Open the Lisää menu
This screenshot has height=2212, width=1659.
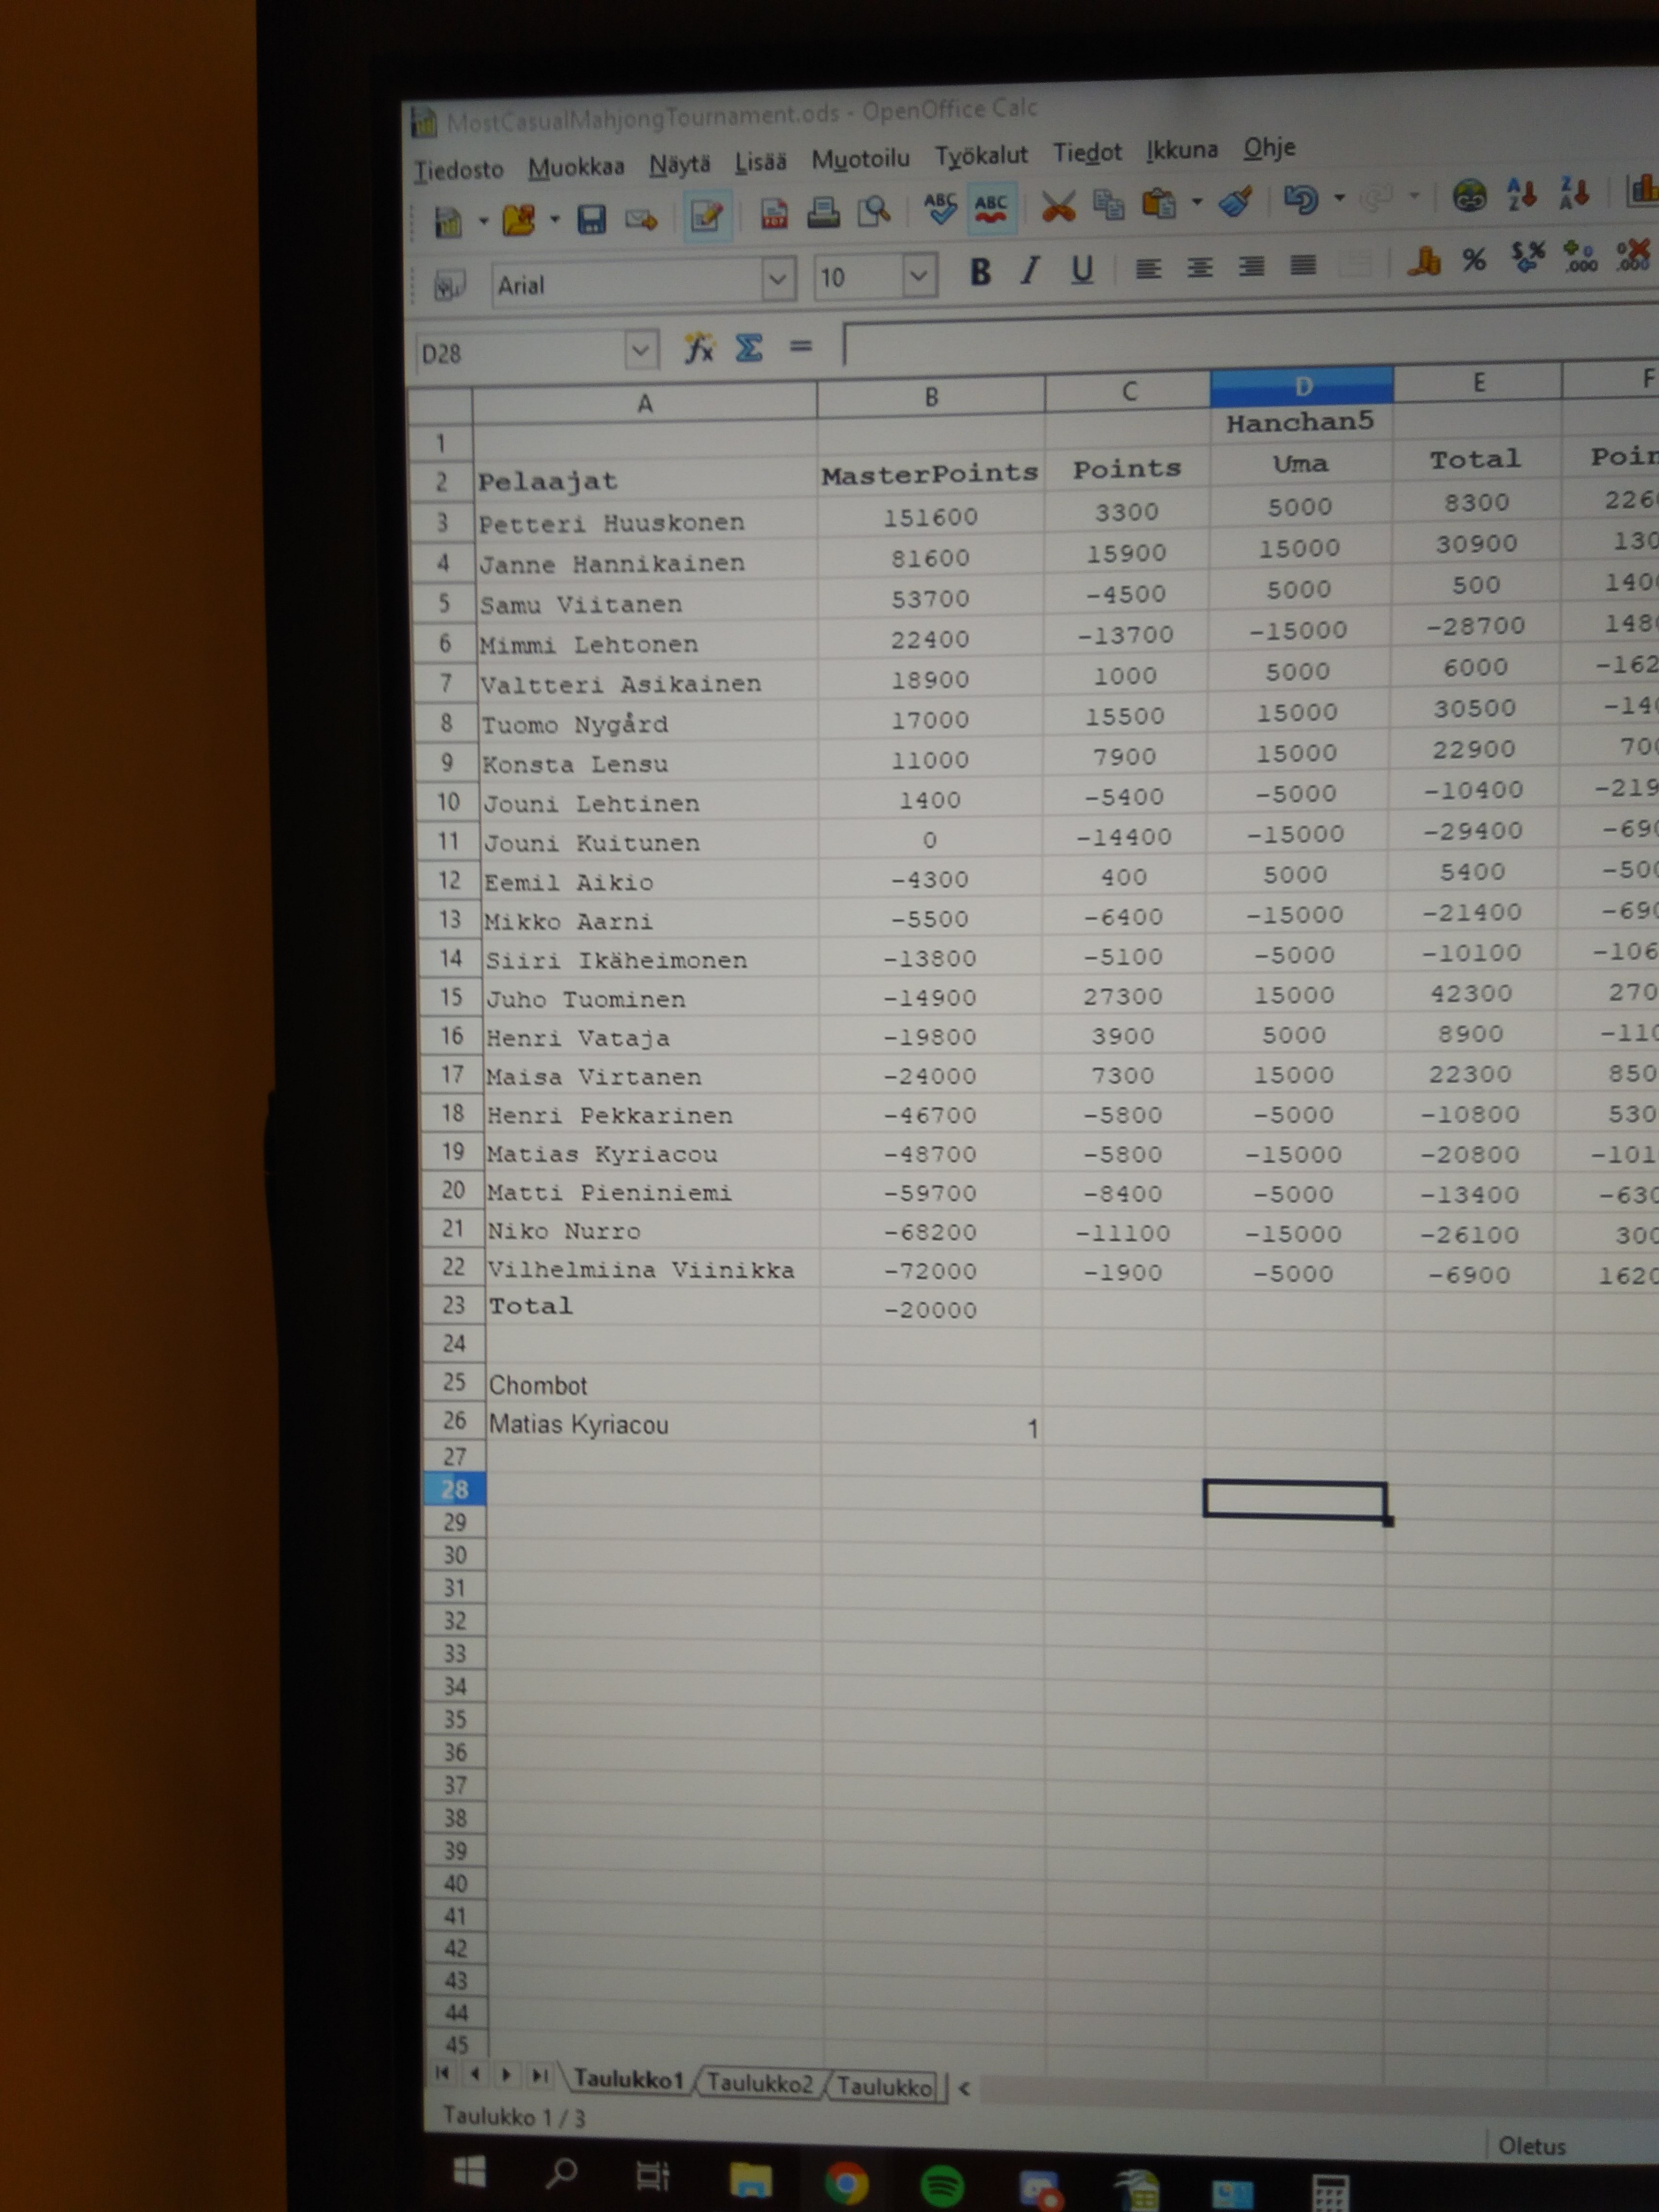point(761,161)
